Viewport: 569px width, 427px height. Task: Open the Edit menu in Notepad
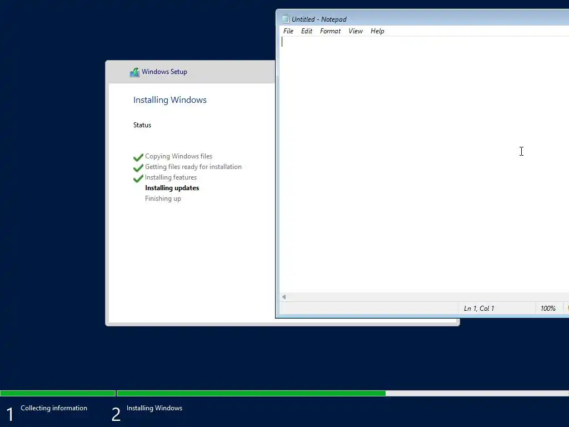pos(307,31)
